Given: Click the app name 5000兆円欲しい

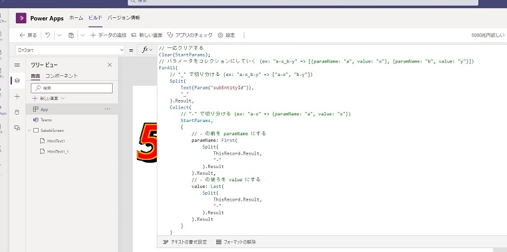Looking at the screenshot, I should point(488,35).
